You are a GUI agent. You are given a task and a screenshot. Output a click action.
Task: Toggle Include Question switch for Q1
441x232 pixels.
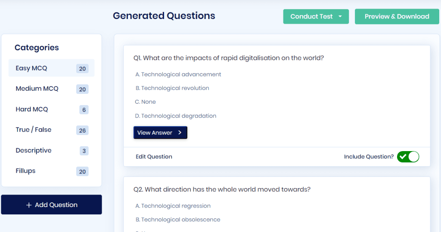coord(408,157)
